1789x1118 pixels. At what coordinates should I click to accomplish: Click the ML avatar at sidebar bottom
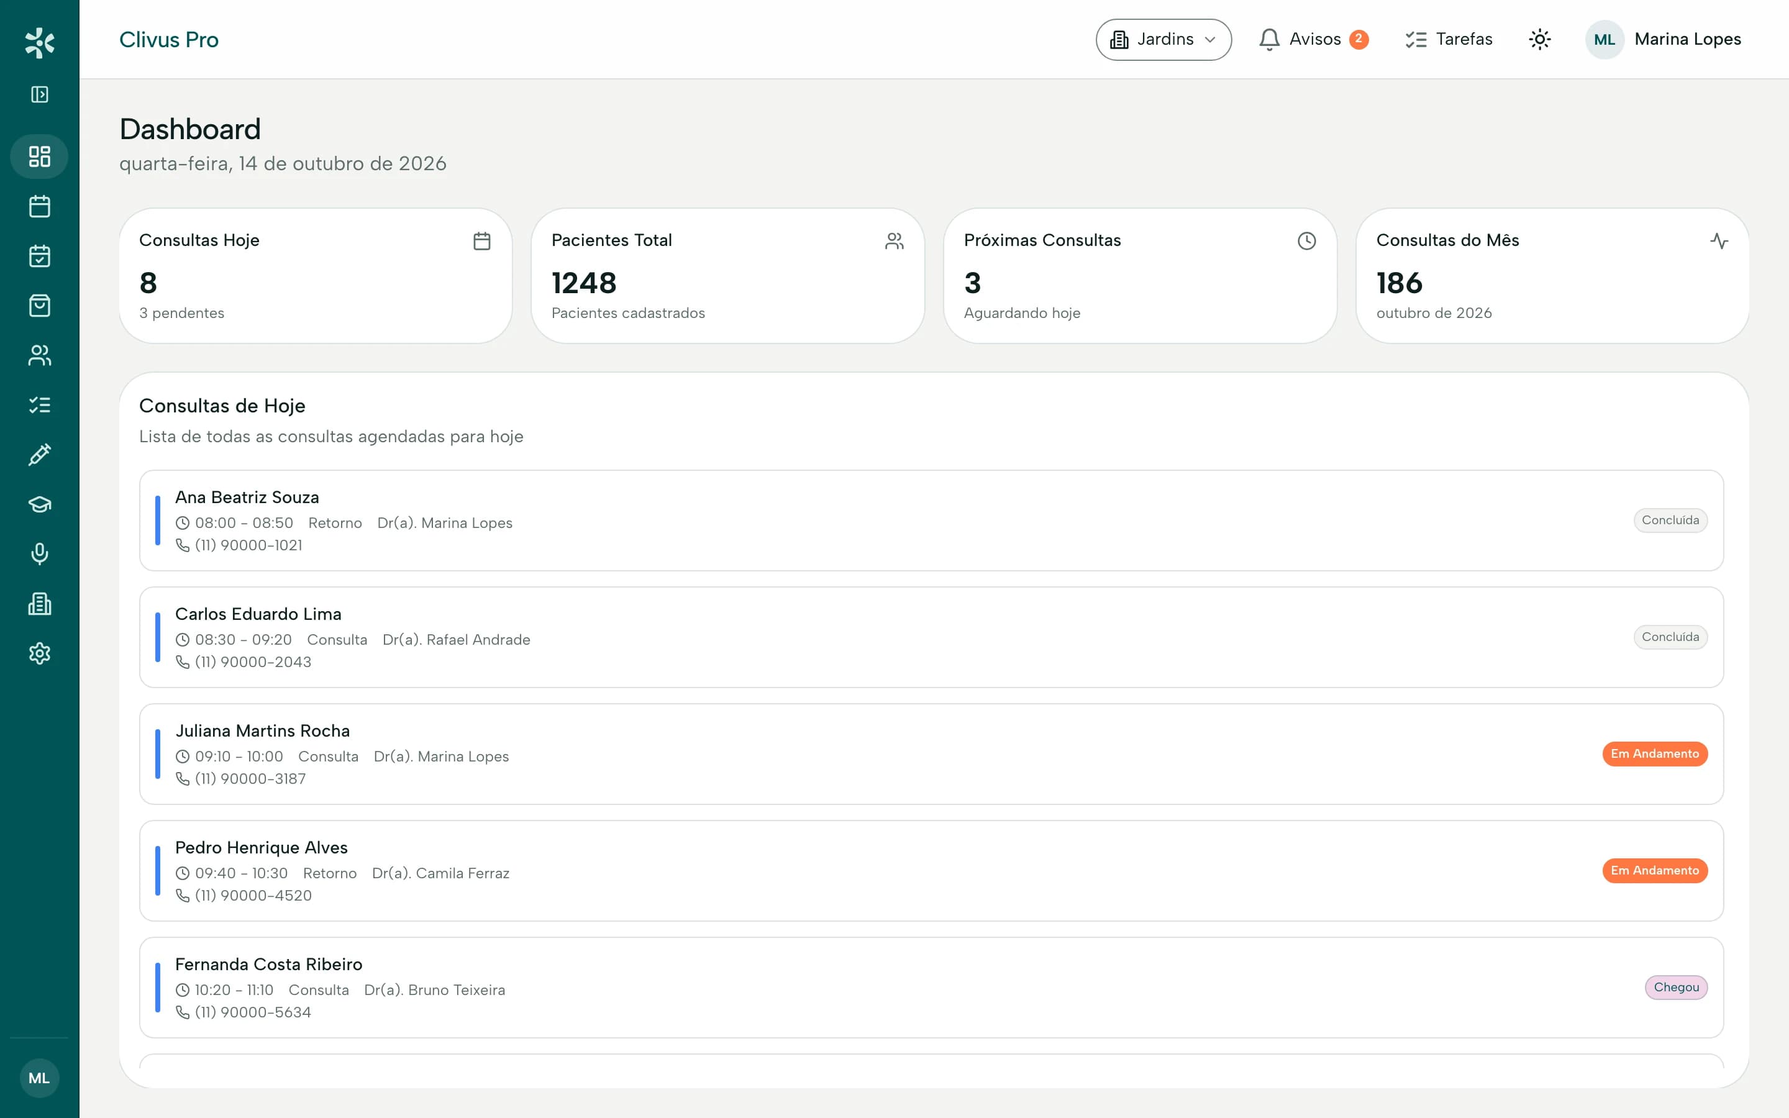39,1078
